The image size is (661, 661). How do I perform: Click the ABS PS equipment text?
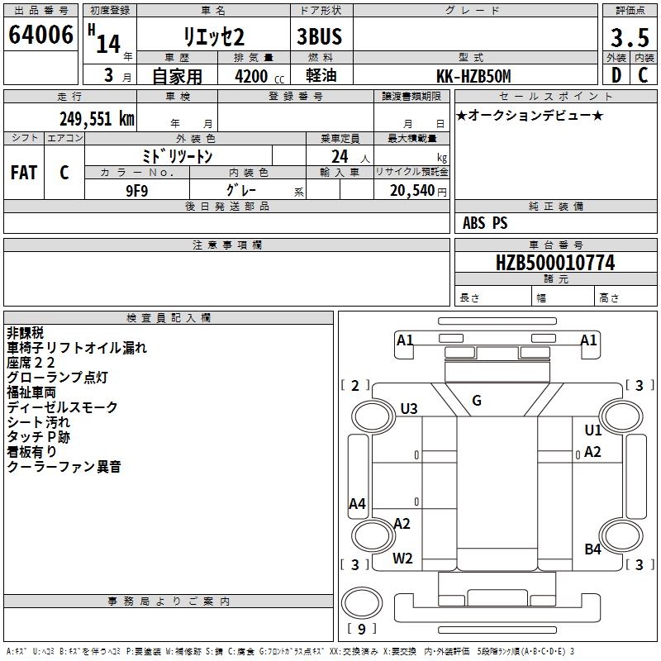(x=485, y=223)
